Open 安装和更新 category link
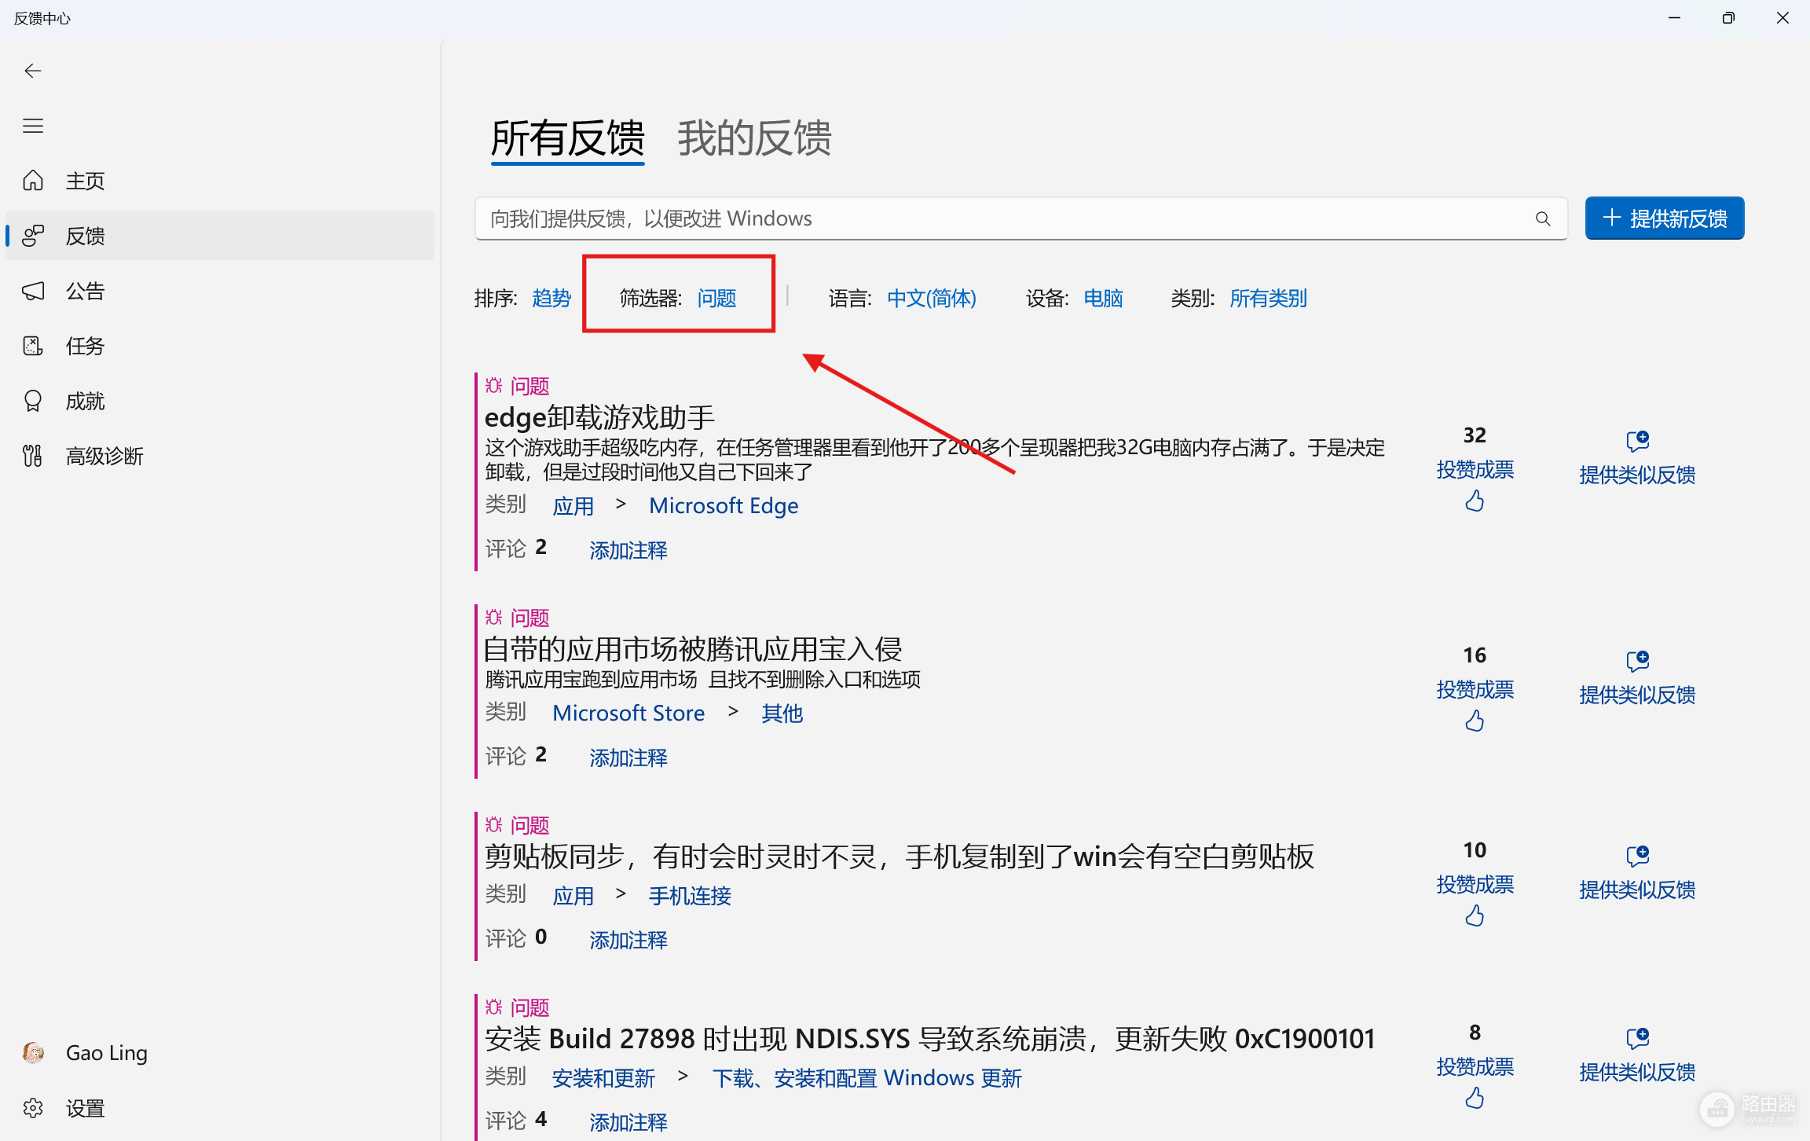The image size is (1810, 1141). [603, 1078]
